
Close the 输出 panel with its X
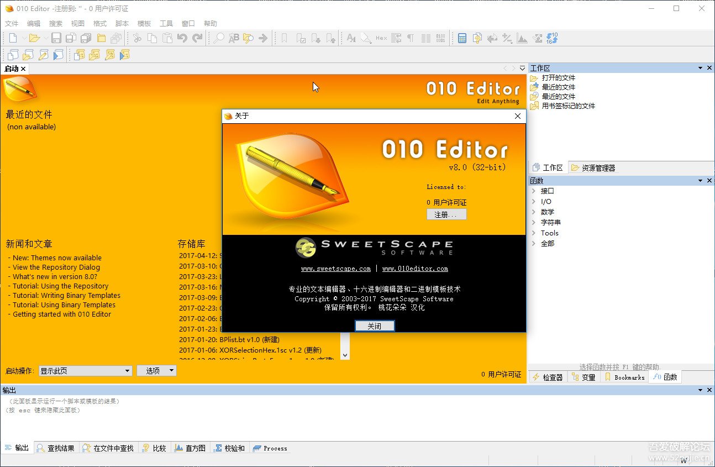point(709,390)
